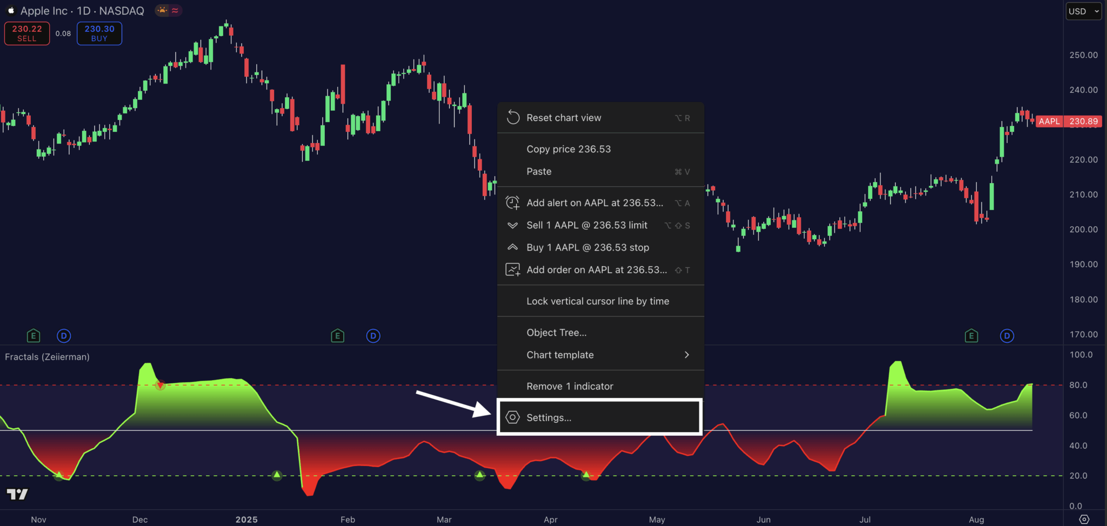Click the SELL 230.22 button

[x=26, y=33]
